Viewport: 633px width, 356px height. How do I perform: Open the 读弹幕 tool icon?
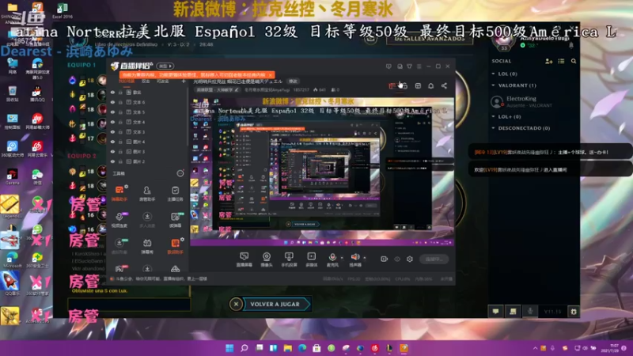(x=175, y=220)
